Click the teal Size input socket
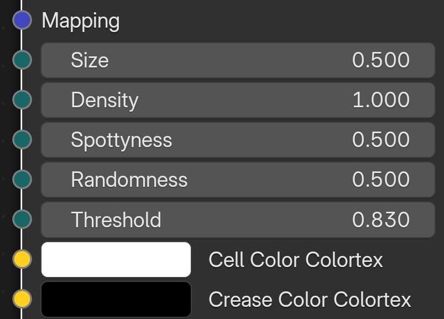Image resolution: width=444 pixels, height=319 pixels. click(x=22, y=60)
